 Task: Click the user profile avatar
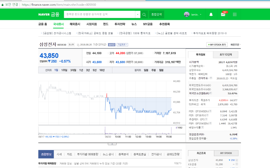coord(187,14)
